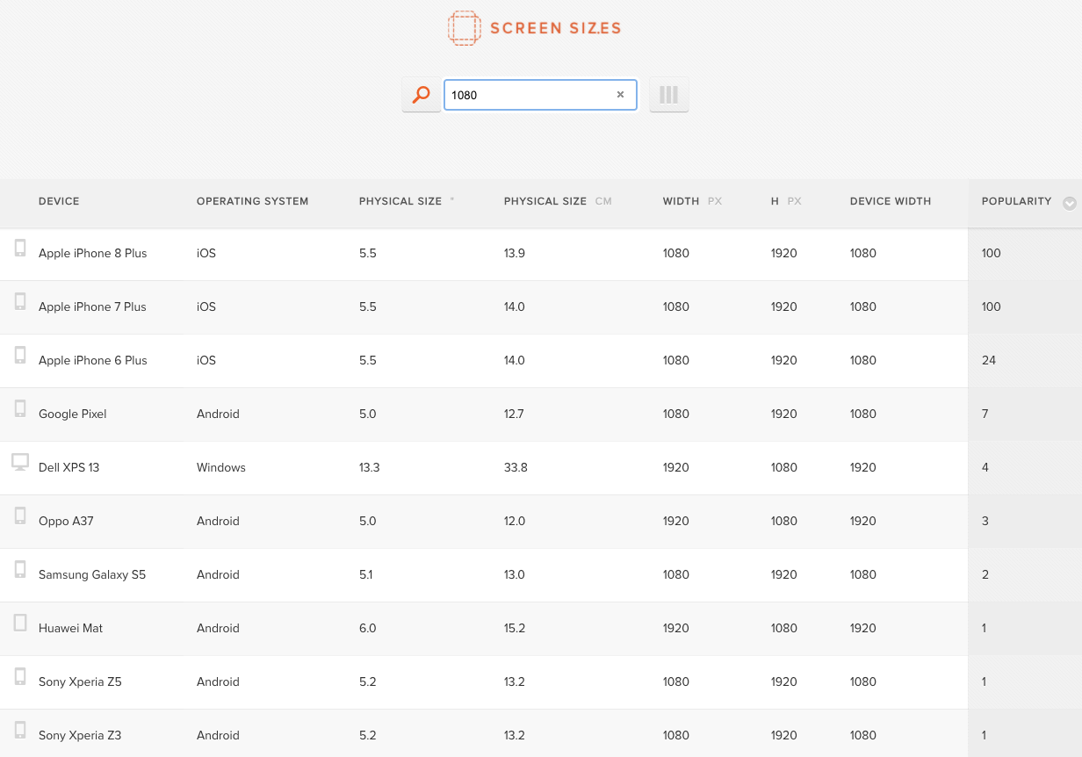This screenshot has width=1082, height=757.
Task: Click Android cell in Google Pixel row
Action: point(218,414)
